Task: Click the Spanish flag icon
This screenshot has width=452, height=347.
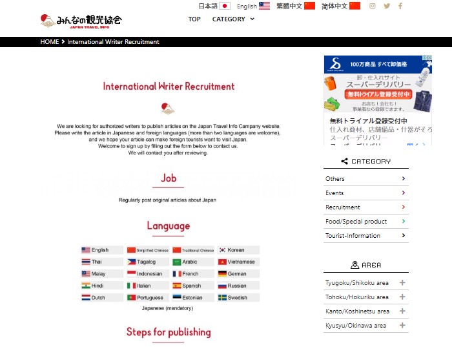Action: click(177, 286)
